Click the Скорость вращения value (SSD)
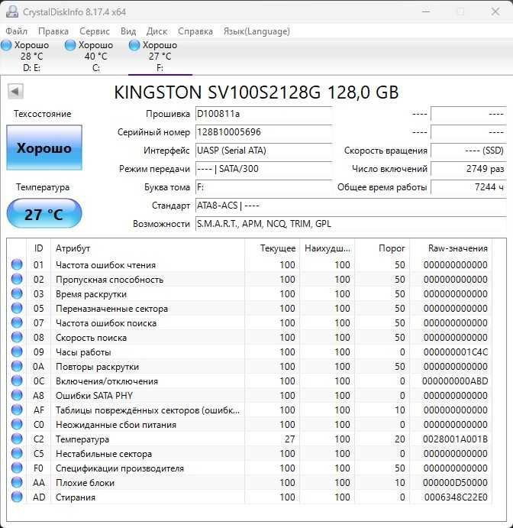Viewport: 513px width, 528px height. tap(469, 151)
